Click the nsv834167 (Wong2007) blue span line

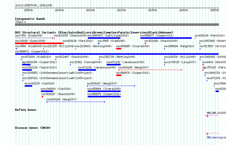tap(111, 86)
